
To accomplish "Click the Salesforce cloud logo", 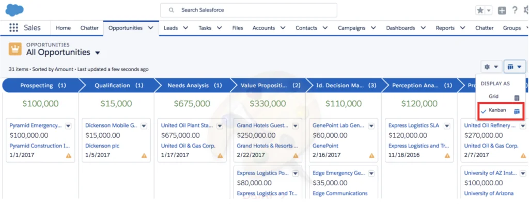I will 14,10.
